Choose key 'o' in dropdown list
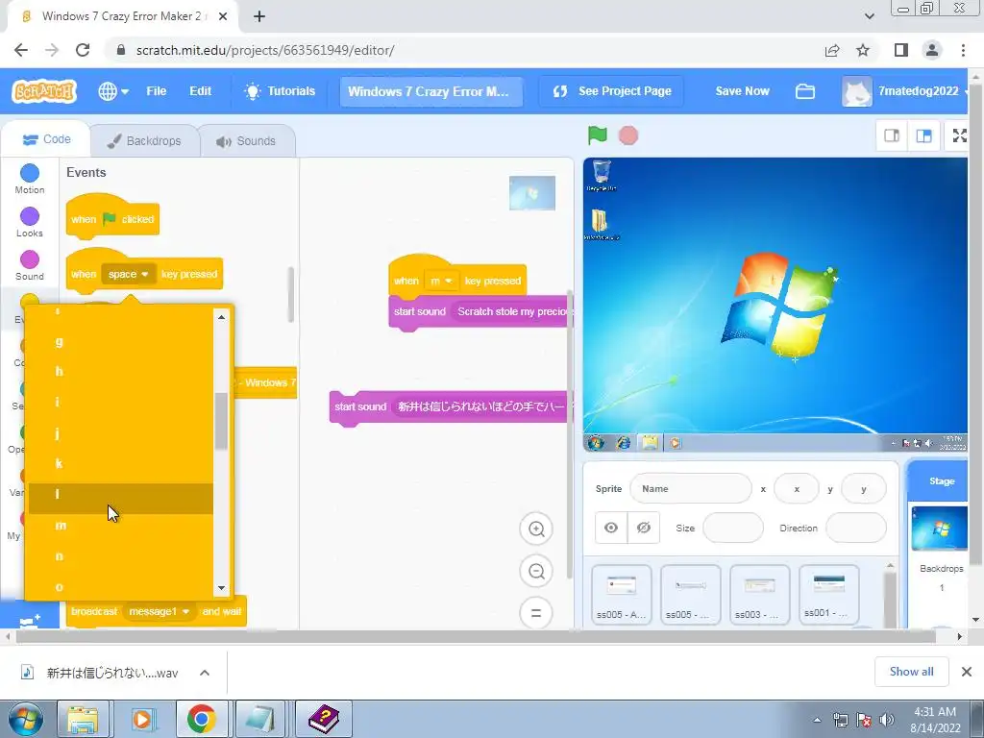Viewport: 984px width, 738px height. click(x=121, y=587)
